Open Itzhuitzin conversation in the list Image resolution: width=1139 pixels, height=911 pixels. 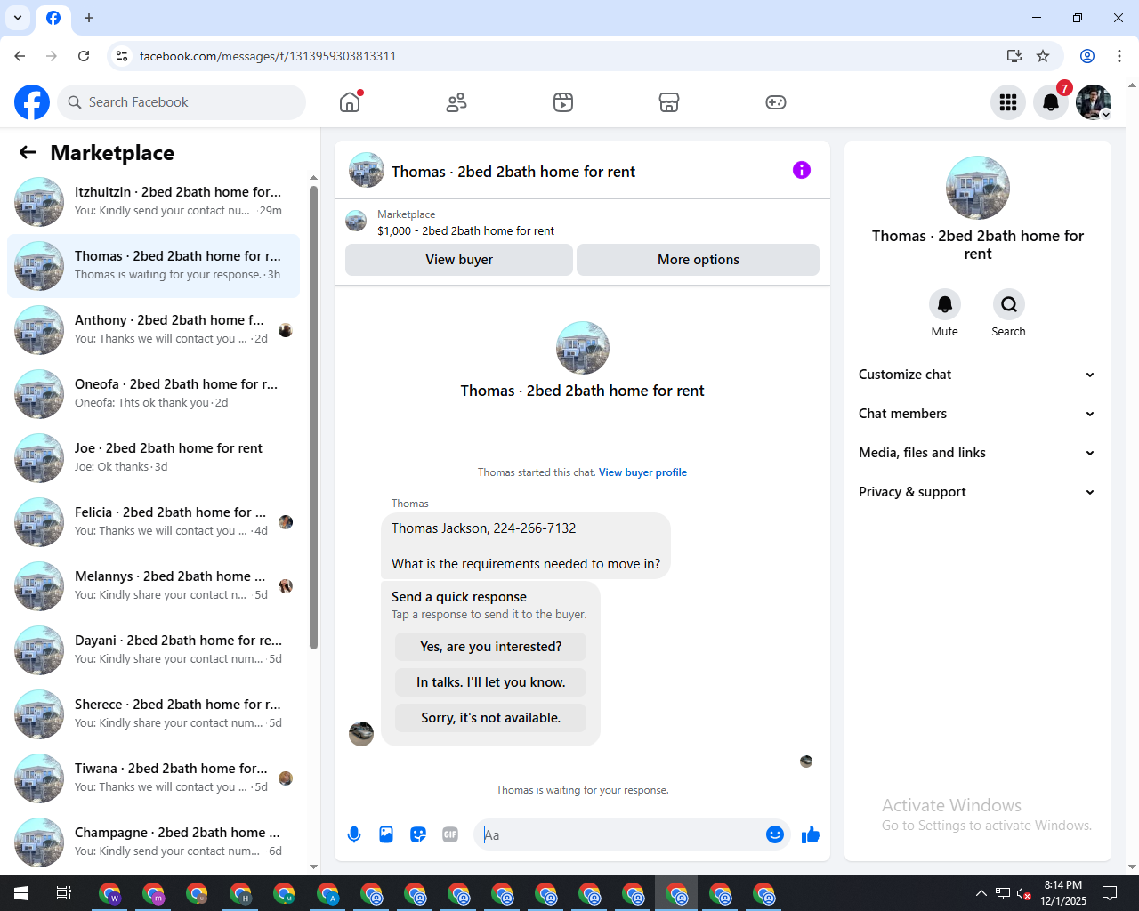[x=154, y=202]
